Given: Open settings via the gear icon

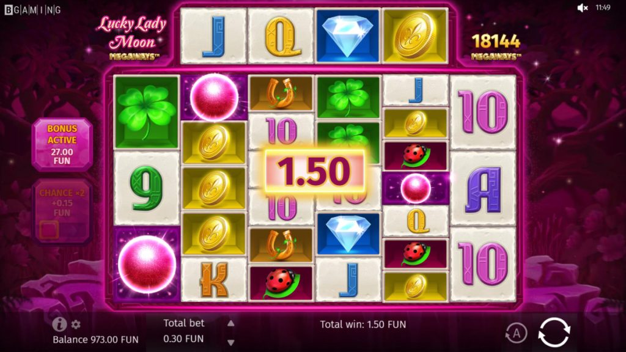Looking at the screenshot, I should [x=76, y=324].
